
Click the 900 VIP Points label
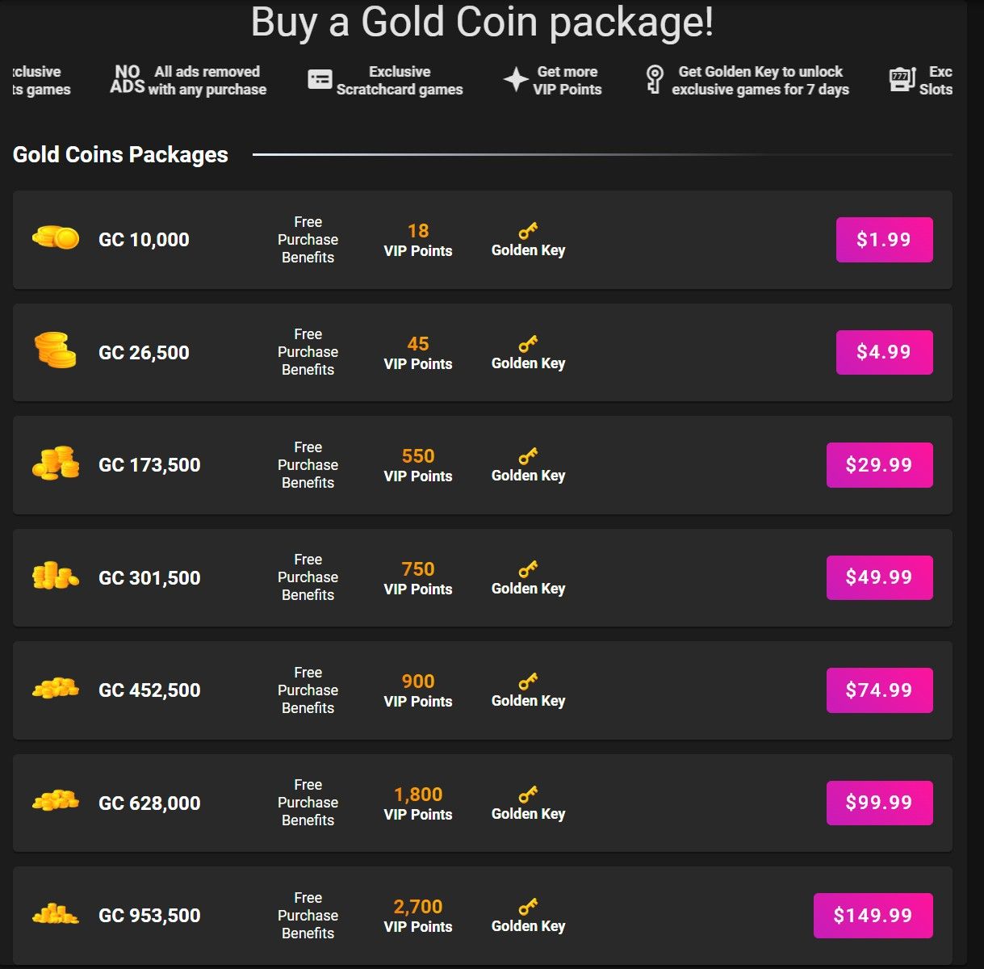pyautogui.click(x=418, y=691)
